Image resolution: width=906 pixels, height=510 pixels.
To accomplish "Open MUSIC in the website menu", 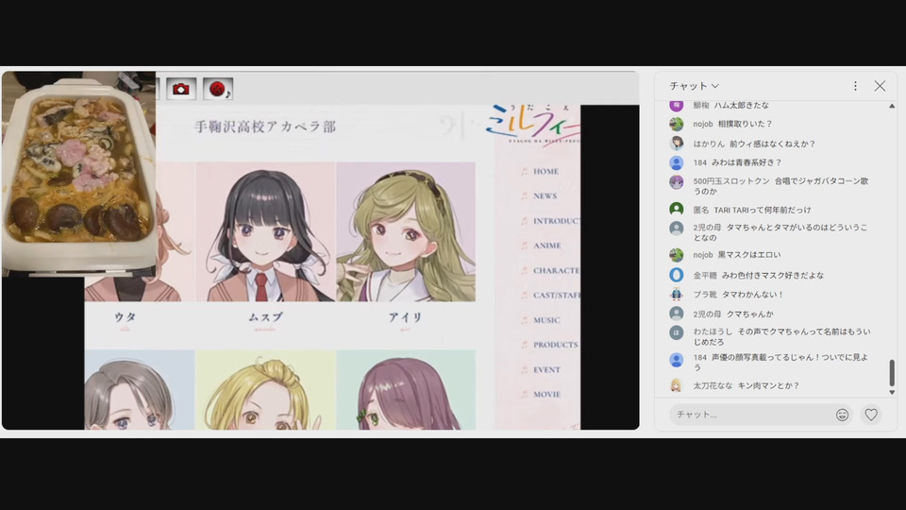I will [x=546, y=320].
